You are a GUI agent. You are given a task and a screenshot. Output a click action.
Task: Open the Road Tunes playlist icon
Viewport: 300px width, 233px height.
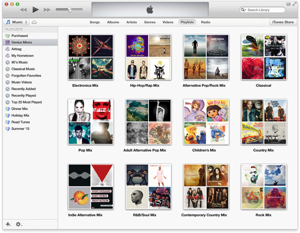tap(8, 122)
